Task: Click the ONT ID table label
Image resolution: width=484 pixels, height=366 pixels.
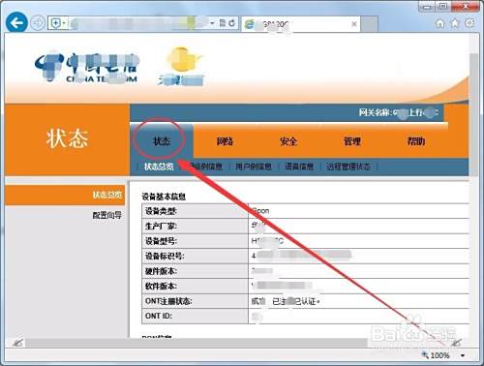Action: coord(159,316)
